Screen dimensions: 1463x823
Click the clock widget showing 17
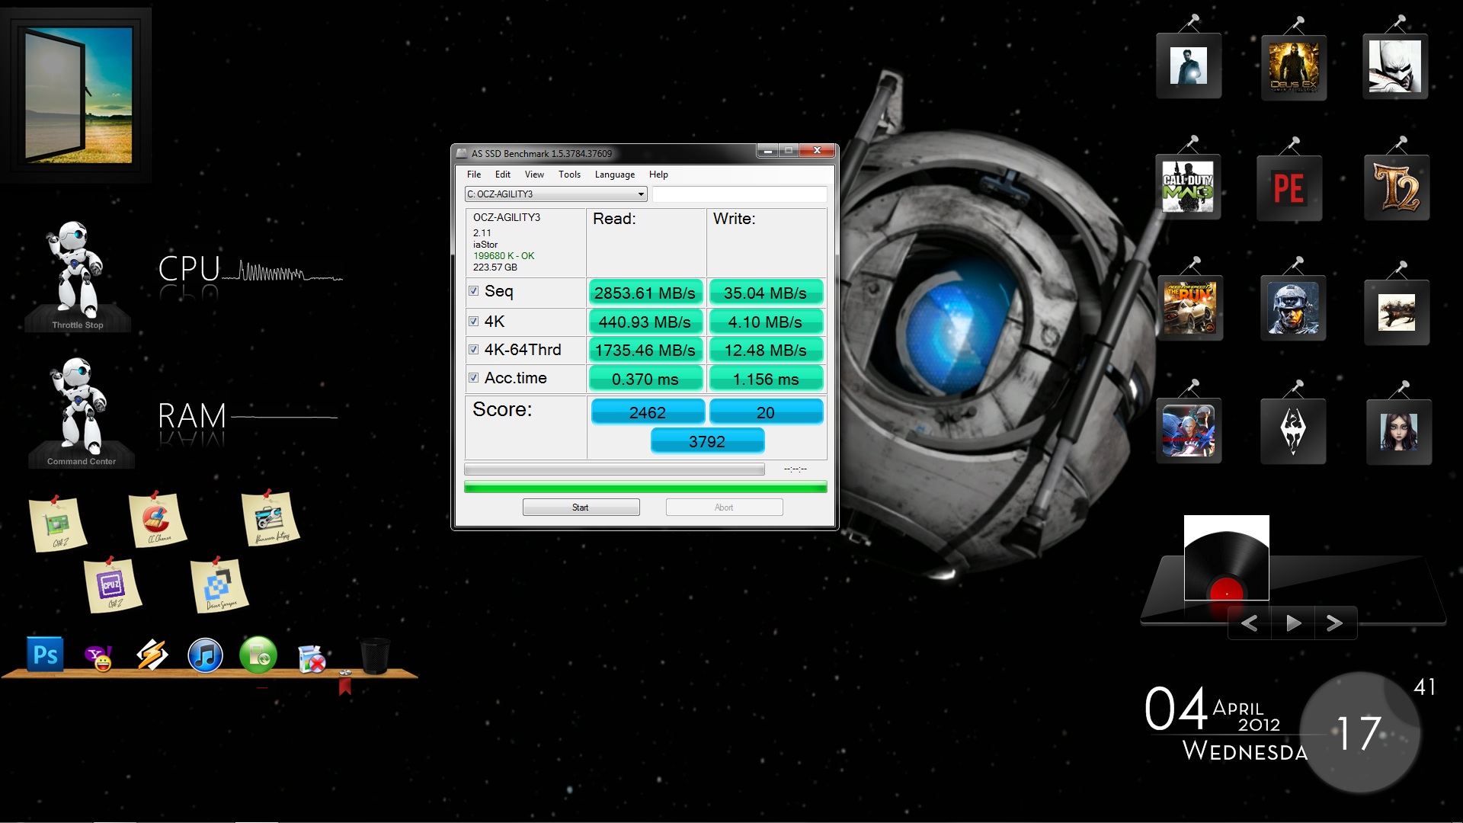coord(1360,733)
